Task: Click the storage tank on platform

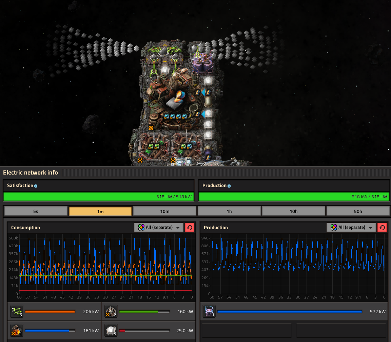Action: (208, 102)
